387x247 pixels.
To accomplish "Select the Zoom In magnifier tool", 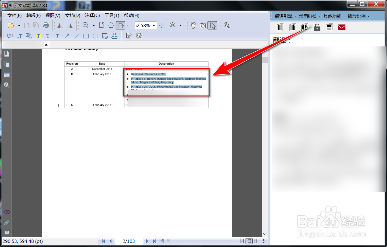I will click(86, 25).
